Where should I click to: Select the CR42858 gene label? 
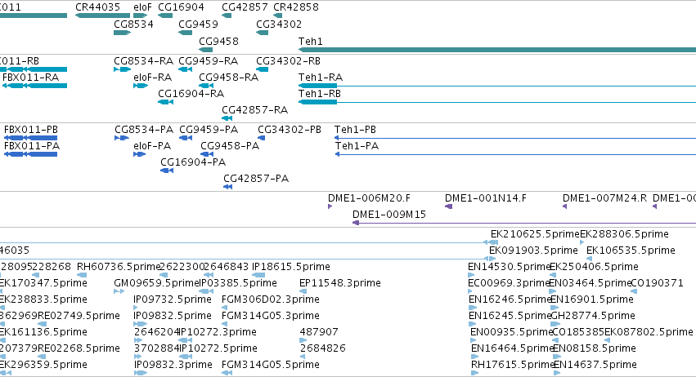point(295,7)
